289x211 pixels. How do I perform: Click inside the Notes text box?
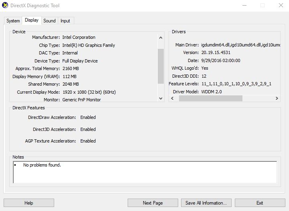[x=145, y=172]
